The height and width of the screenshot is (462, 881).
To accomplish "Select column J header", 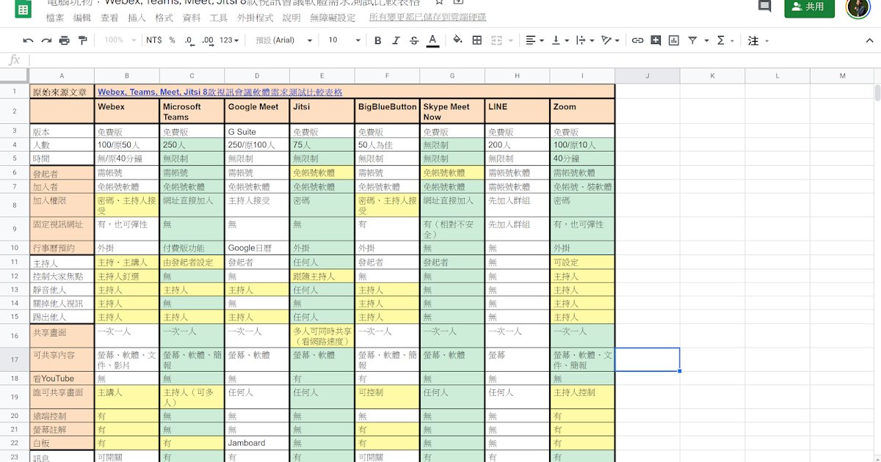I will pos(648,76).
